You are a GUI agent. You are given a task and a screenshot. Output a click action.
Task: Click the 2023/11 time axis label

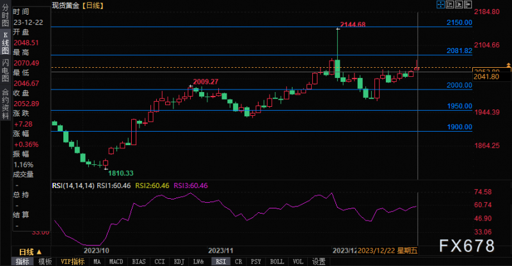(x=221, y=251)
